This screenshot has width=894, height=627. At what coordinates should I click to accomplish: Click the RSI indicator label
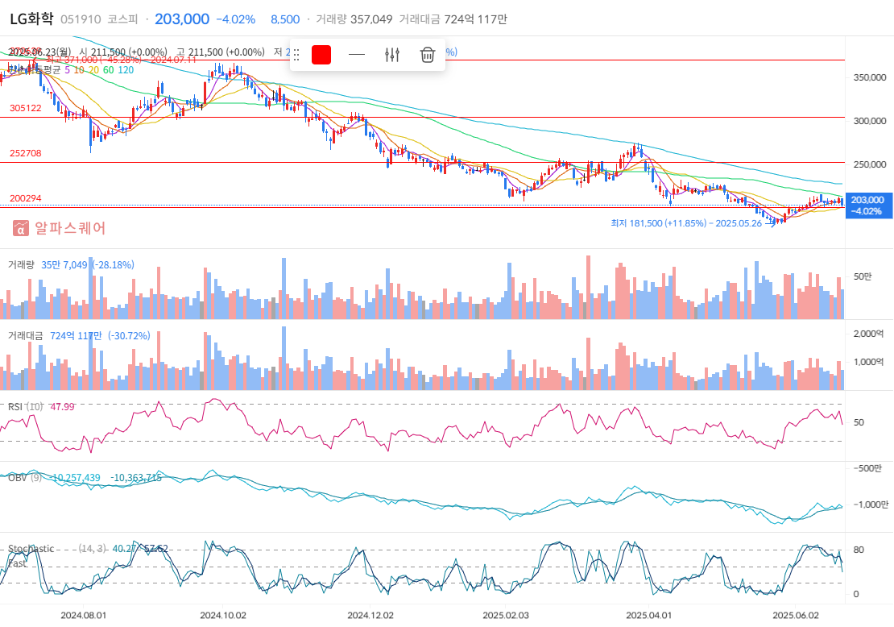pos(15,407)
